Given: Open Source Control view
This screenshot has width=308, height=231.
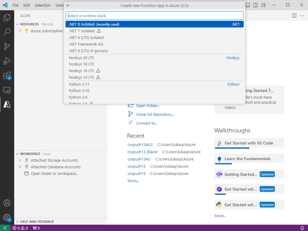Looking at the screenshot, I should [7, 46].
